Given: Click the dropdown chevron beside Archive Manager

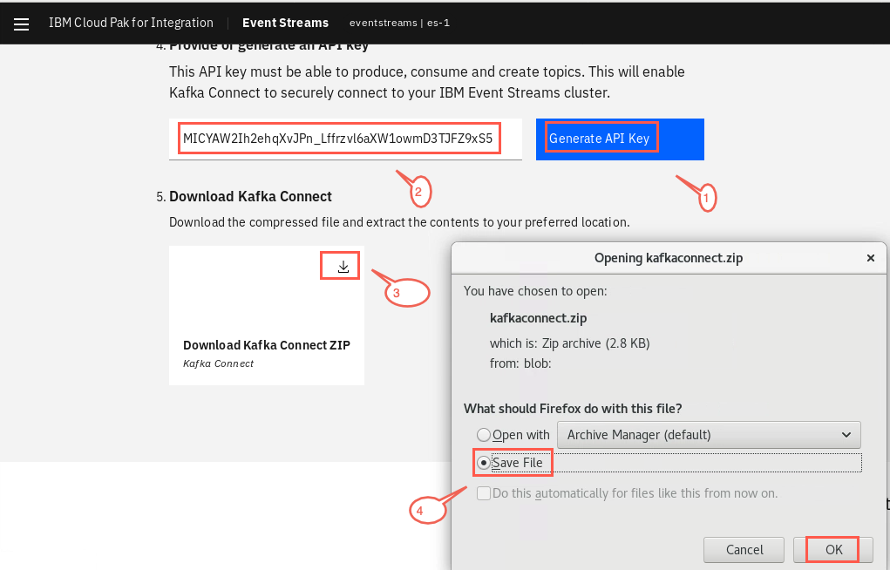Looking at the screenshot, I should 846,435.
